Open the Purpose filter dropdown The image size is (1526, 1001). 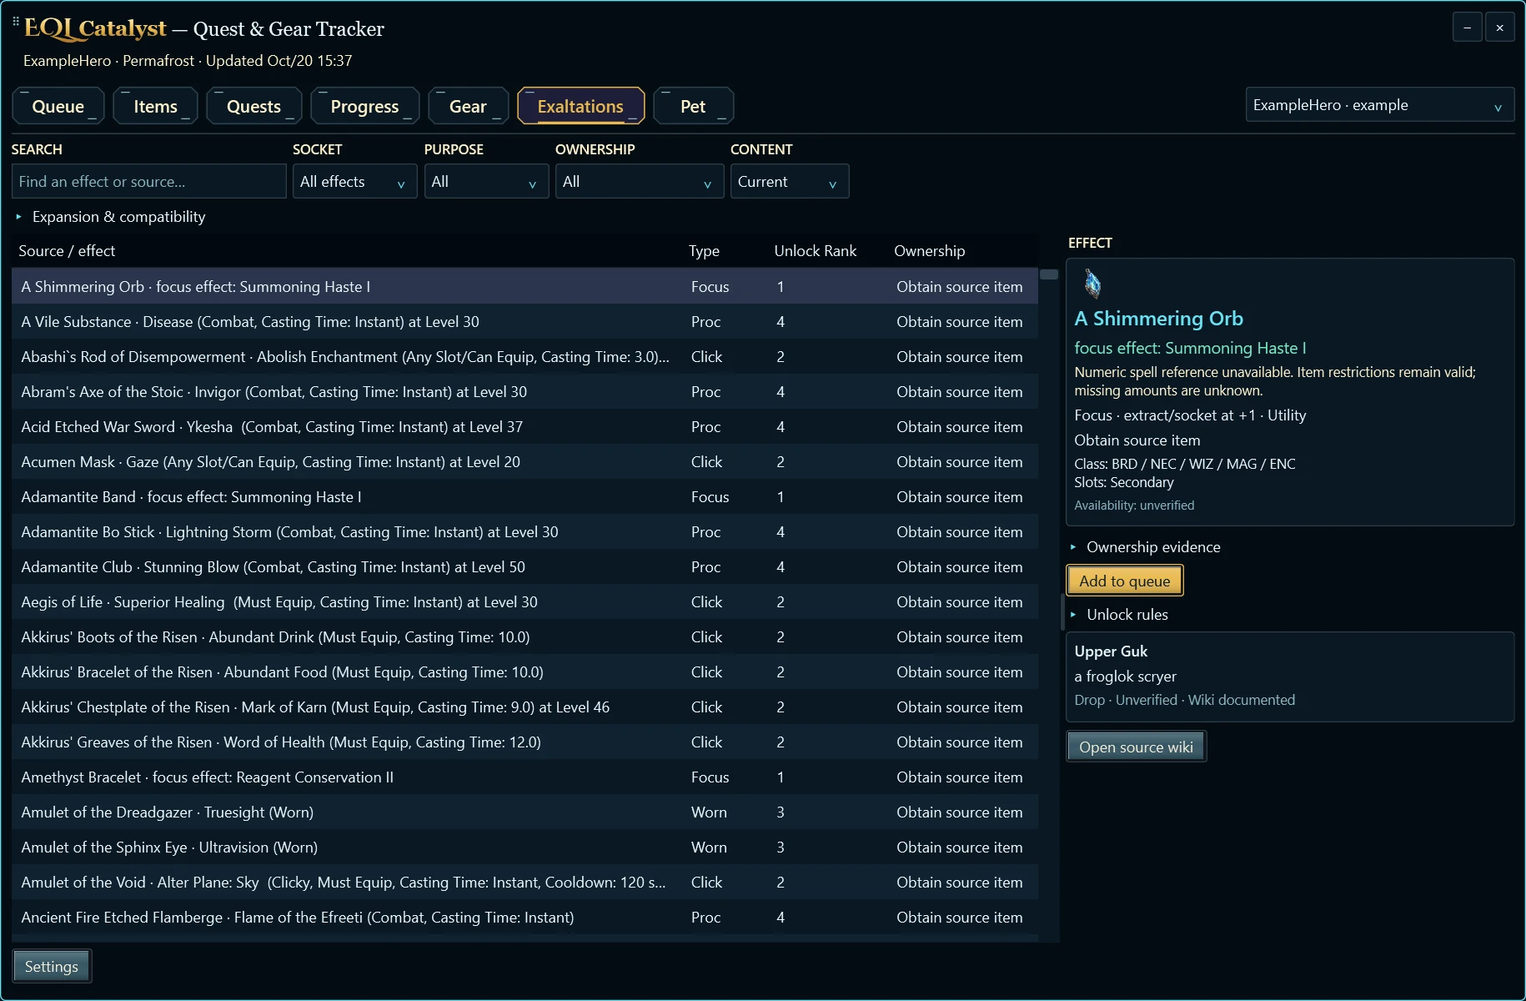[x=486, y=181]
